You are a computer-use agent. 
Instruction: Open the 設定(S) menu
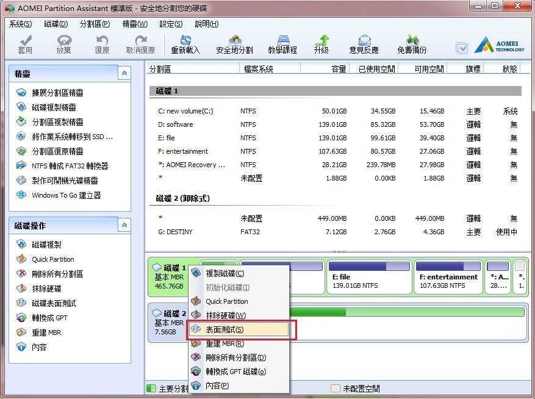click(171, 24)
